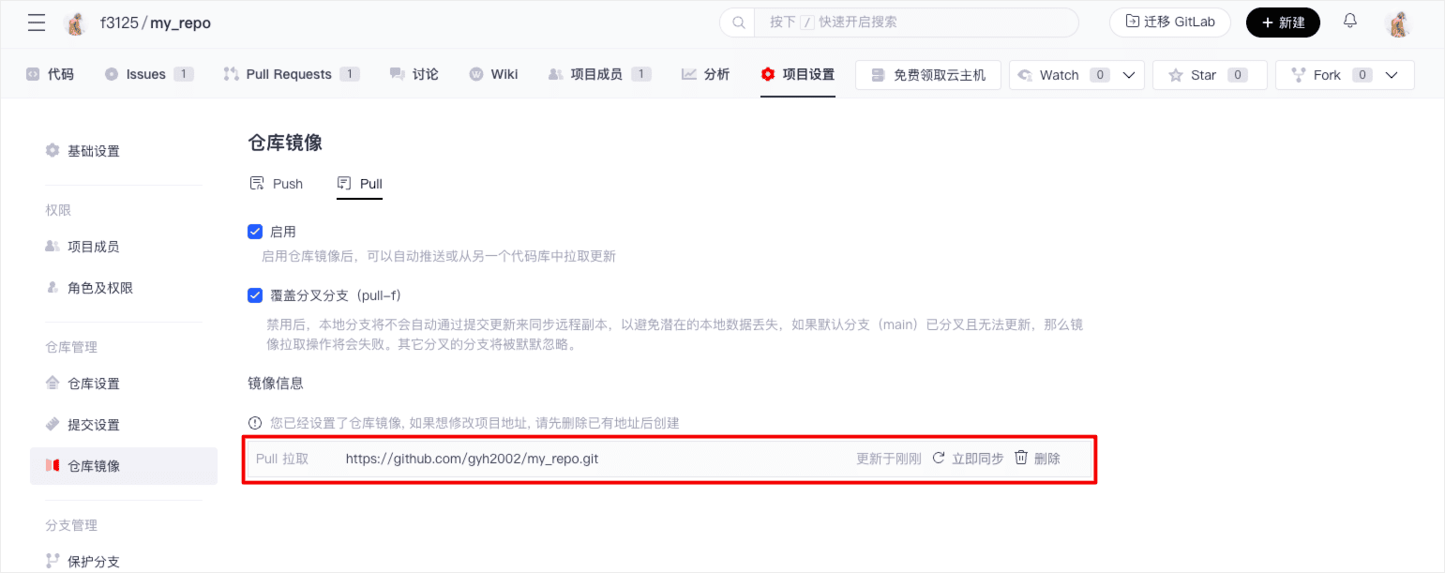Select 保护分支 in the sidebar
This screenshot has width=1445, height=573.
click(x=94, y=562)
